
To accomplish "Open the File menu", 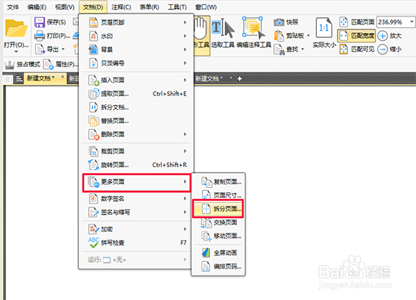I will 13,7.
